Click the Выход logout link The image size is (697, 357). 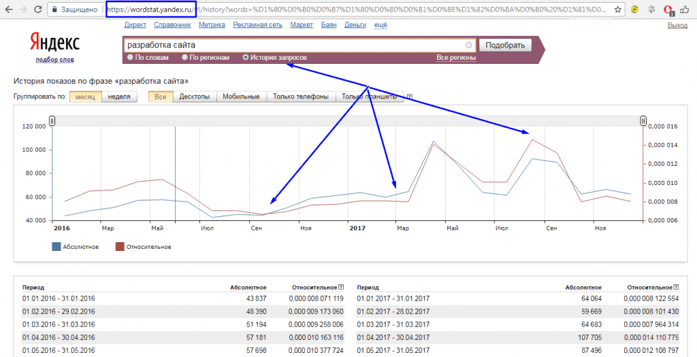(677, 25)
